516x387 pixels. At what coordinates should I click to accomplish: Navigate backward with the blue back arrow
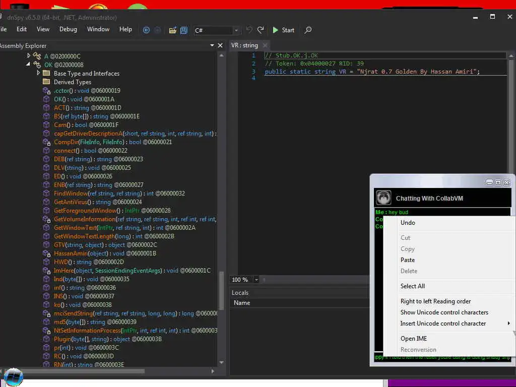(147, 30)
